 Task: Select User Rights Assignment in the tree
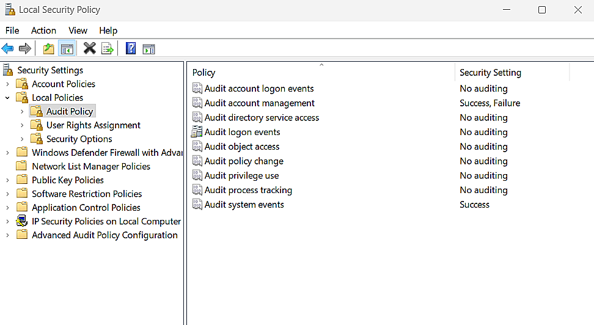tap(93, 125)
